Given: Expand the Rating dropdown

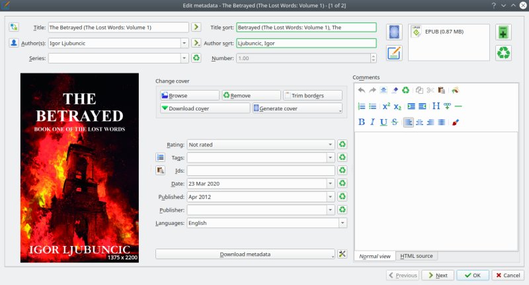Looking at the screenshot, I should tap(330, 144).
